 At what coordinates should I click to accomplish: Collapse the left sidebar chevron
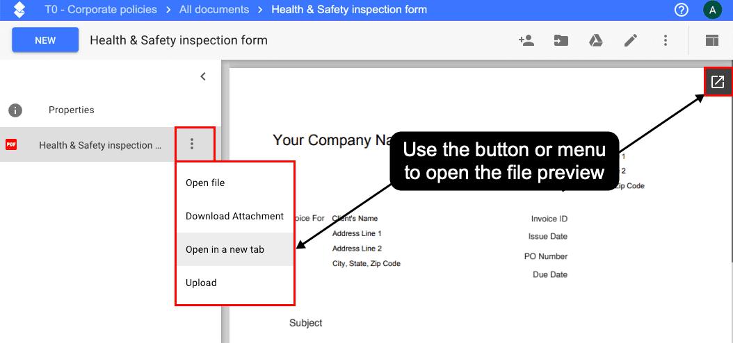(203, 76)
